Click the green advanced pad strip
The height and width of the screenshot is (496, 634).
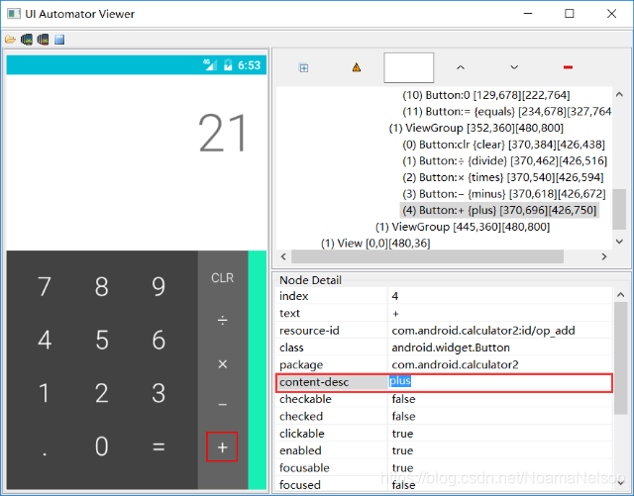(258, 370)
